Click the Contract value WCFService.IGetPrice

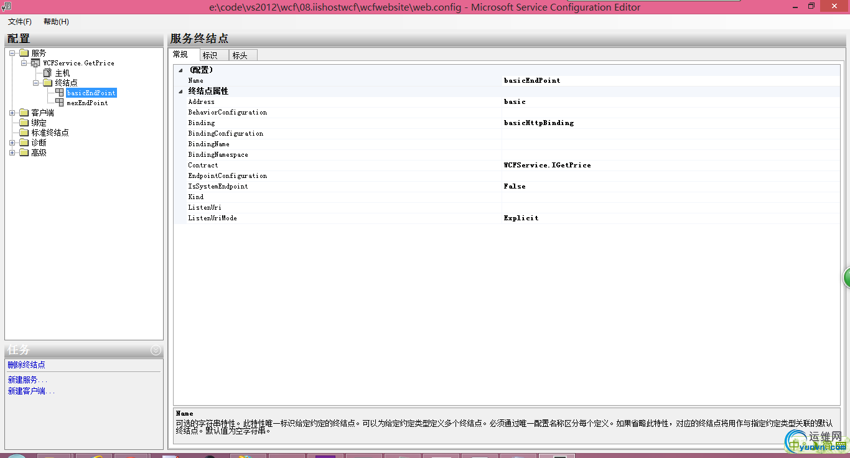coord(671,165)
